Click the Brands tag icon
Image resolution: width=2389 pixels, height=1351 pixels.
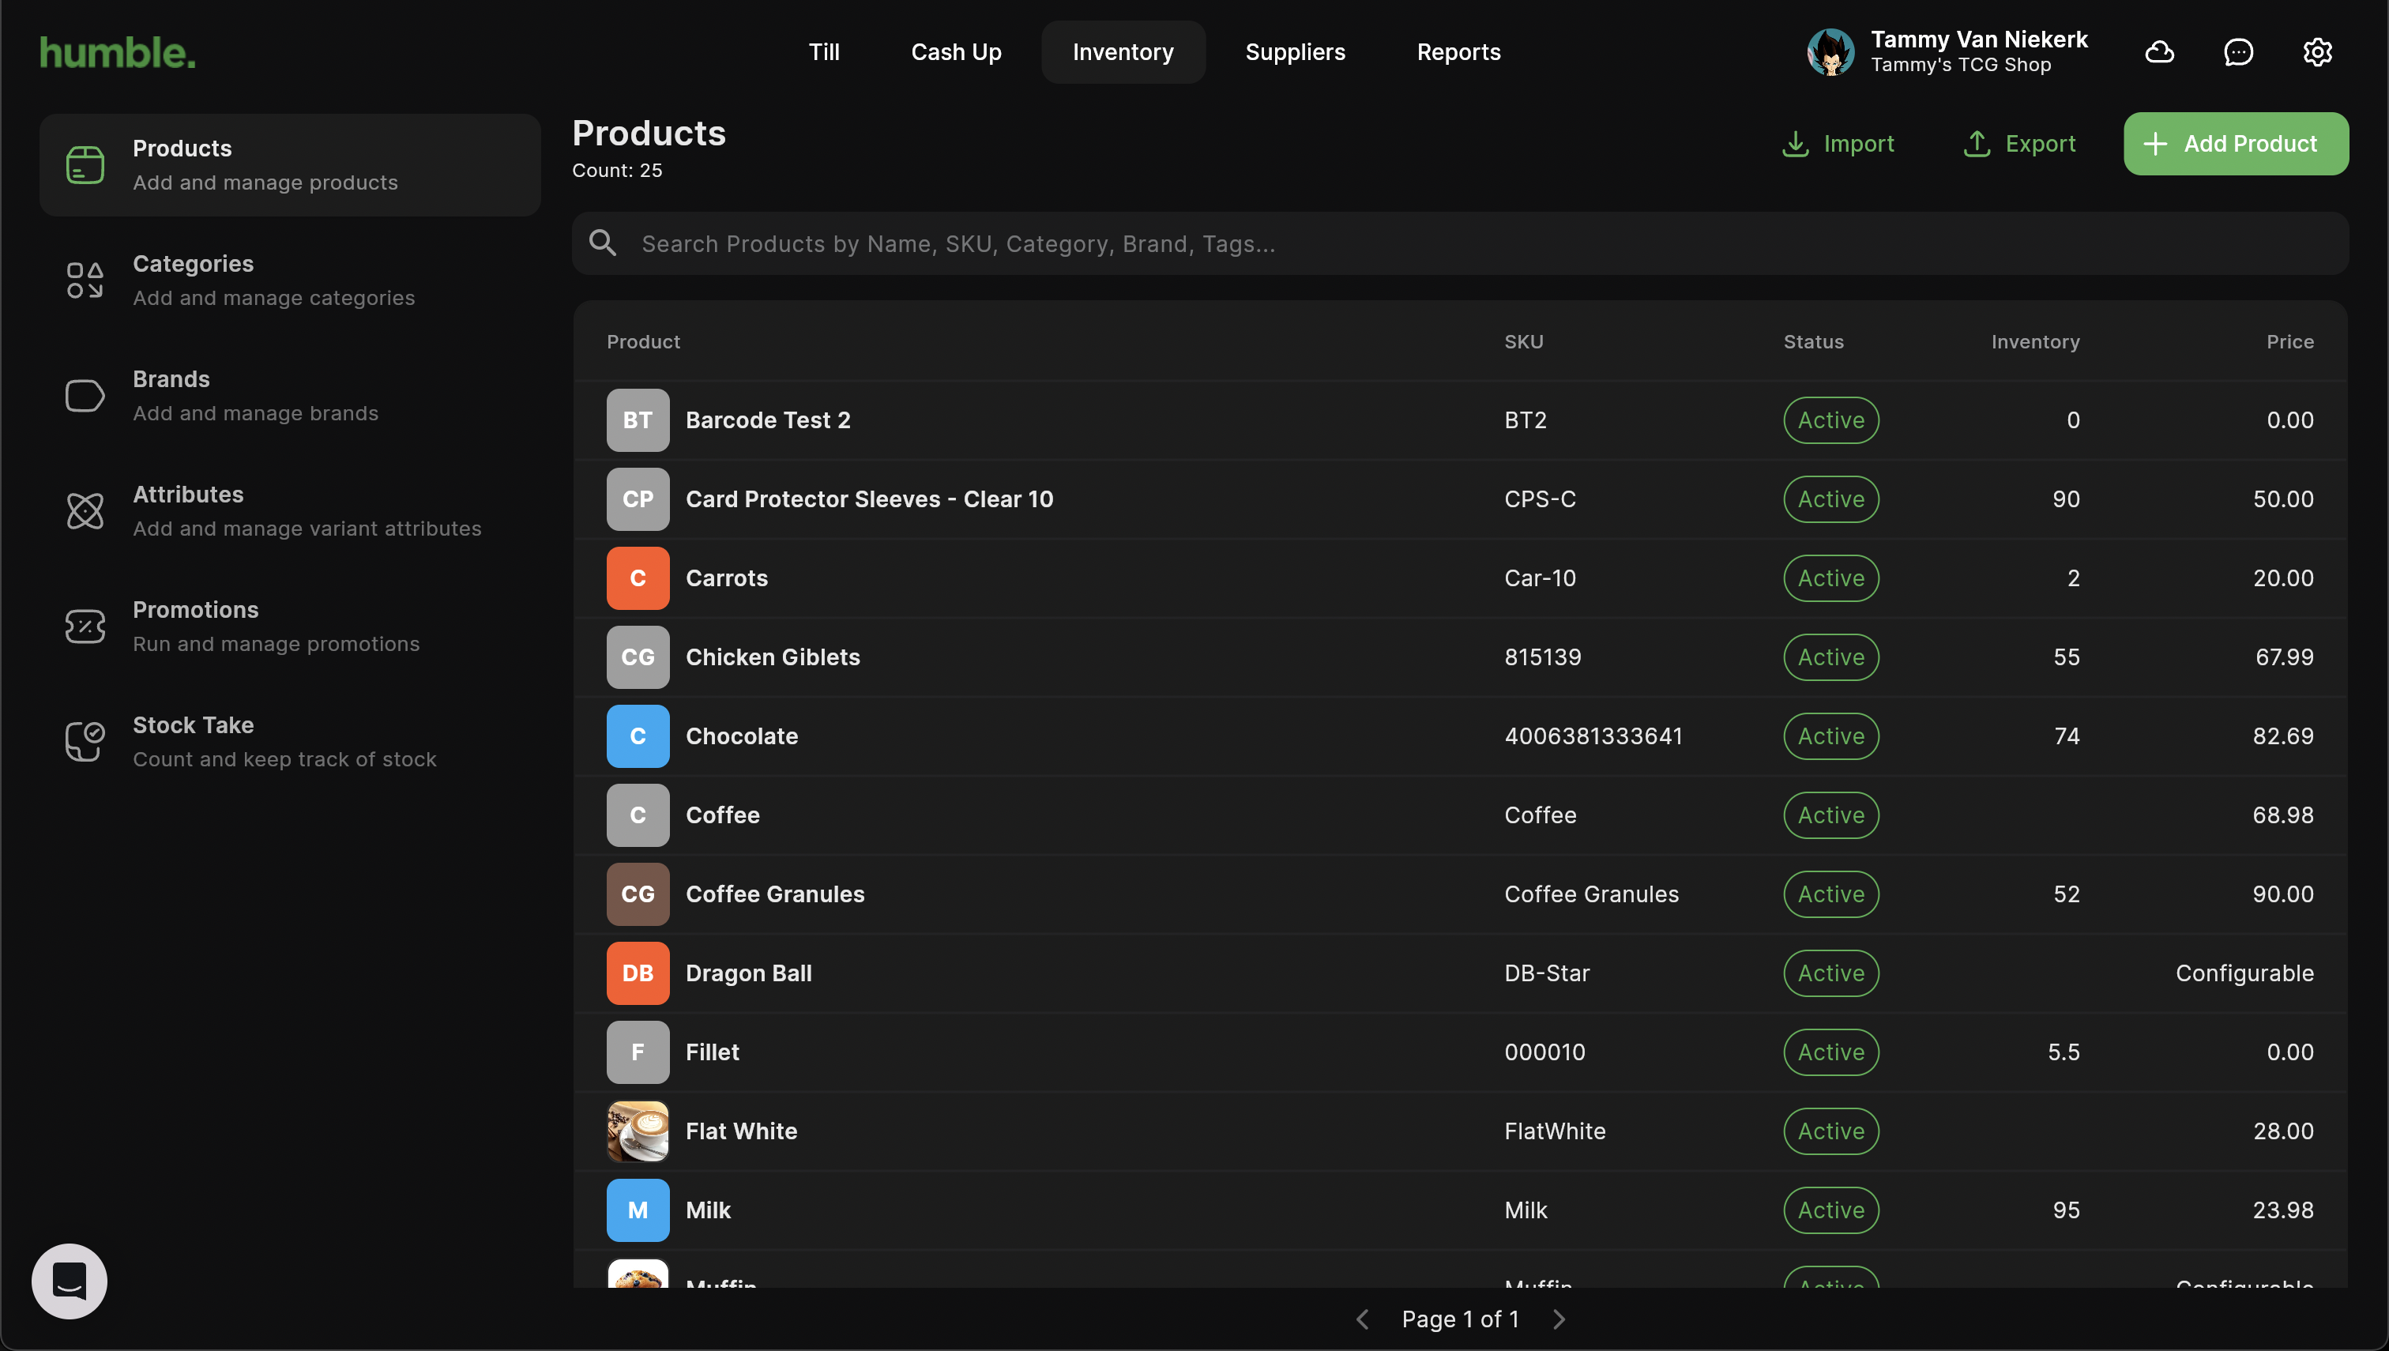(x=85, y=395)
